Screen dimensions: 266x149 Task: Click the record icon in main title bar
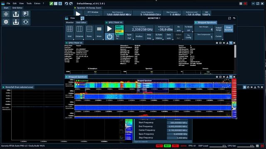click(245, 4)
